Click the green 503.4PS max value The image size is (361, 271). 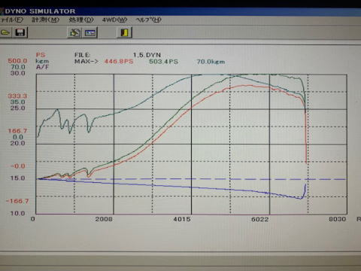163,62
